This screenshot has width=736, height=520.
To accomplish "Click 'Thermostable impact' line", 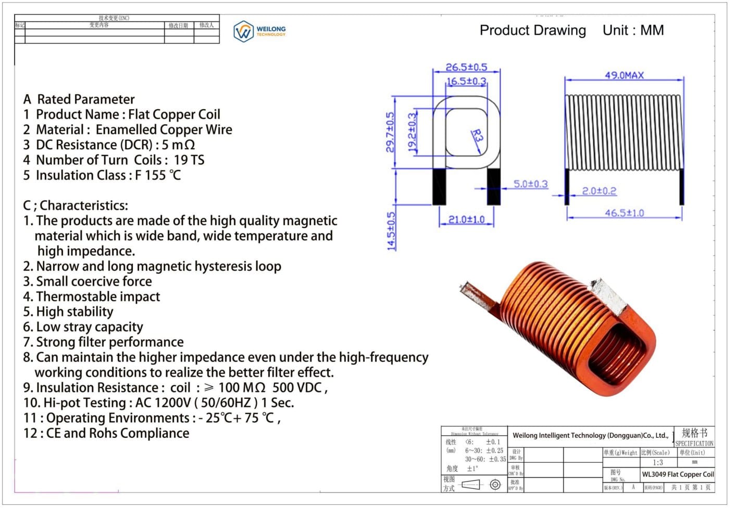I will pos(92,296).
